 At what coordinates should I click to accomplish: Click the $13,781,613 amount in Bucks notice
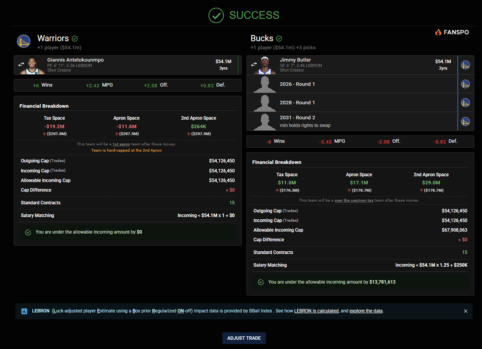pos(382,282)
